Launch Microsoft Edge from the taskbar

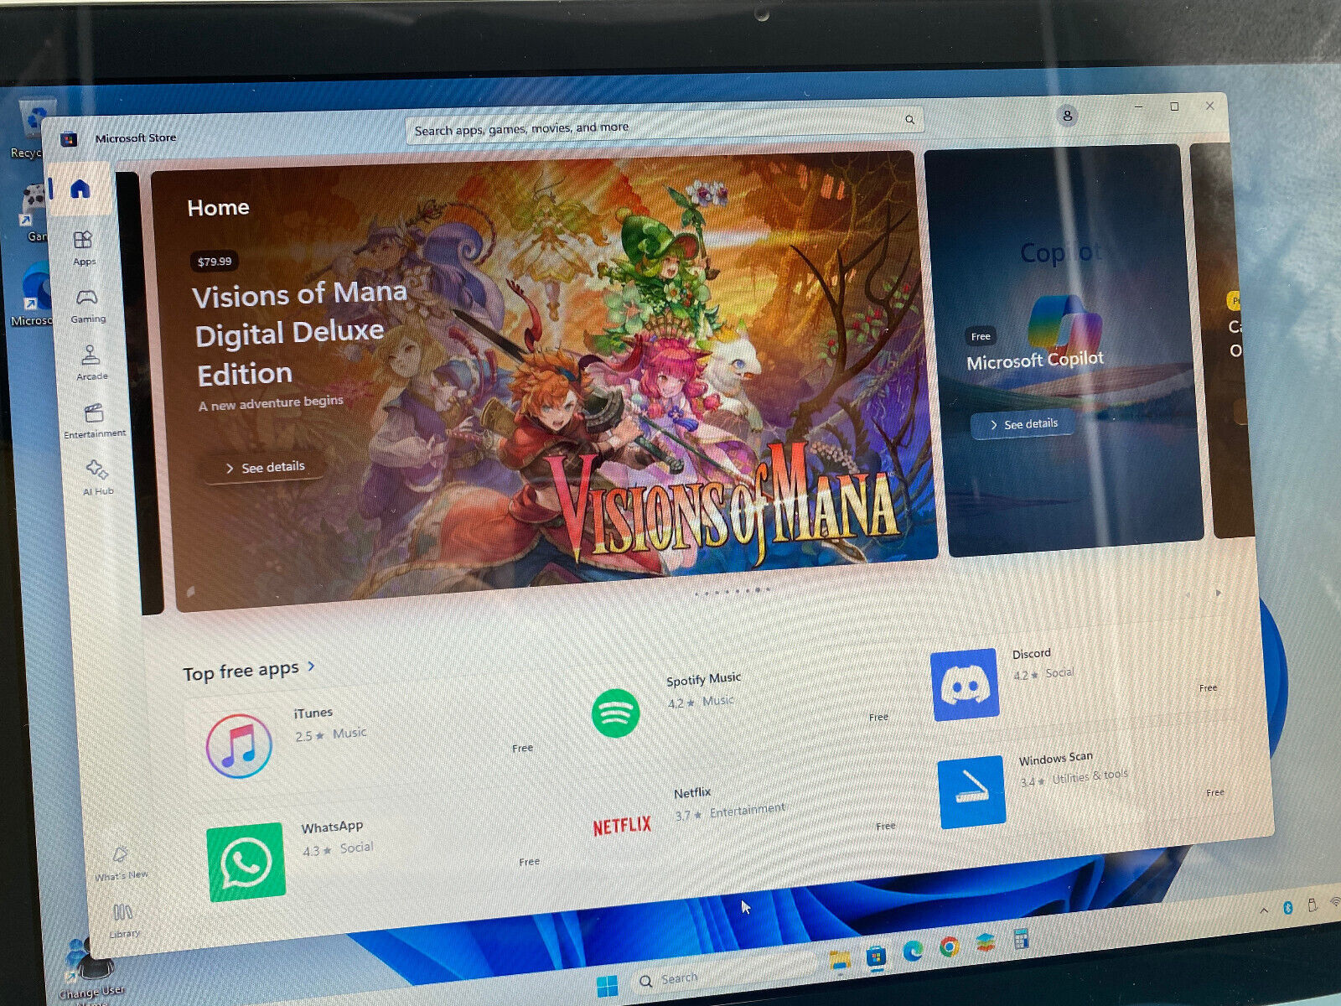[x=913, y=951]
